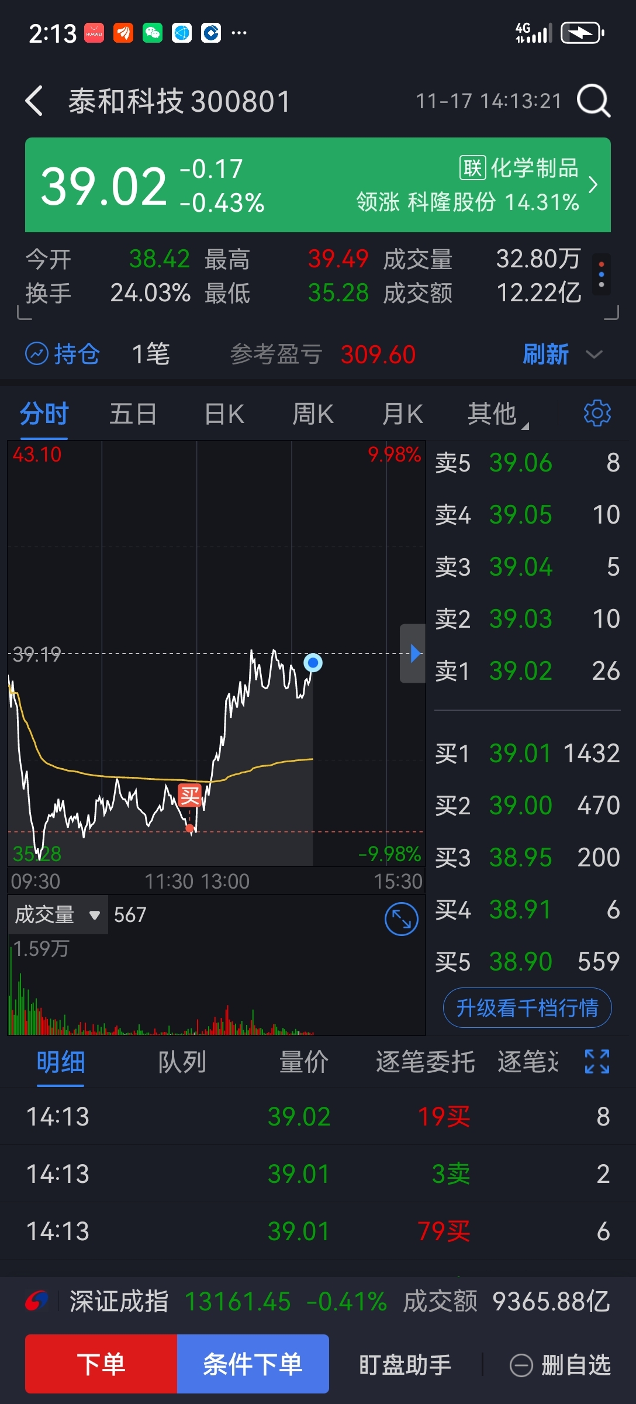The image size is (636, 1404).
Task: Tap 换手 24.03% value
Action: coord(150,292)
